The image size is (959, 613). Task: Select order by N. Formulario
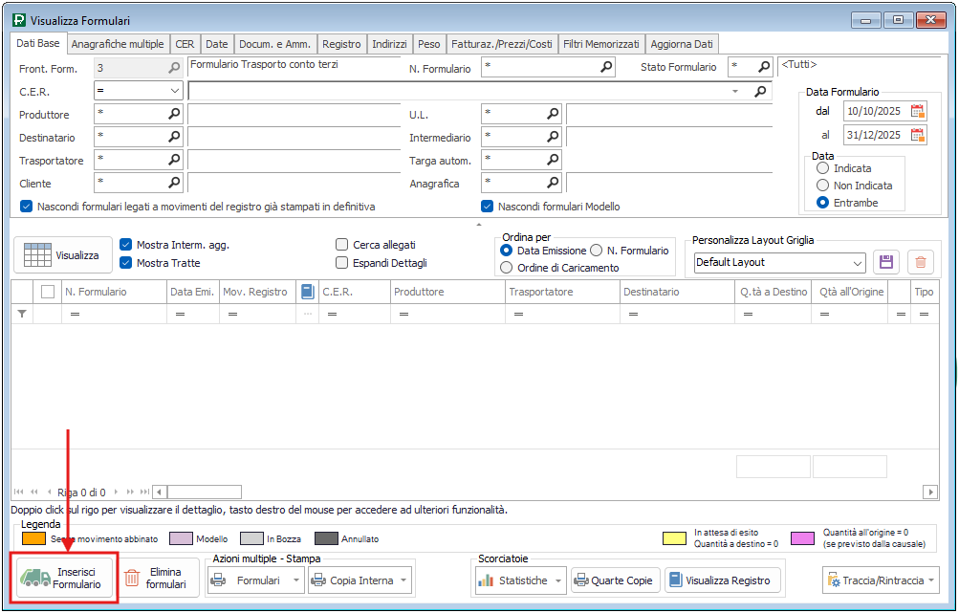coord(597,250)
